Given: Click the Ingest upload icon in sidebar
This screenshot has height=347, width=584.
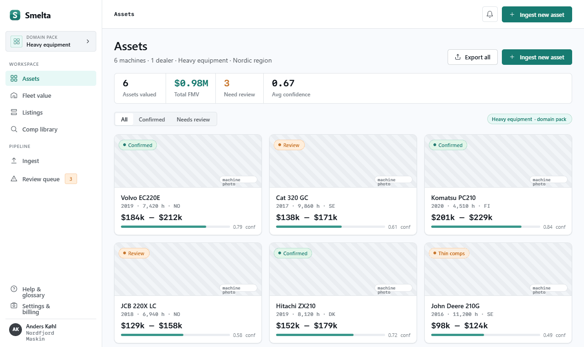Looking at the screenshot, I should pos(14,161).
